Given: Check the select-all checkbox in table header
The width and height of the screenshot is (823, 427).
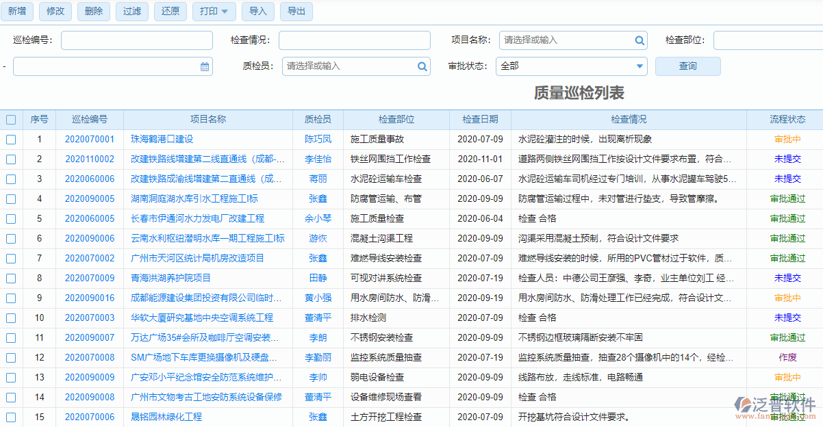Looking at the screenshot, I should pos(11,119).
